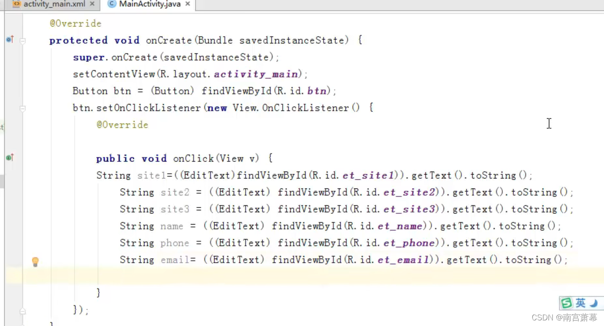Click activity_main in R.layout.activity_main
The image size is (604, 326).
256,74
